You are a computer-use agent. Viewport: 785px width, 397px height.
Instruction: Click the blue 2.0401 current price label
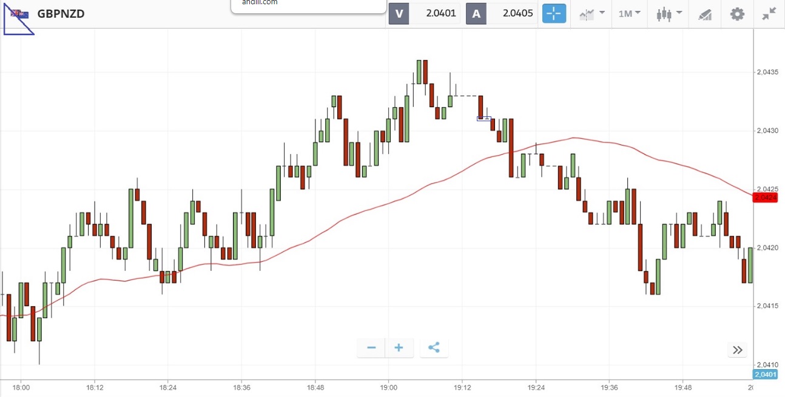tap(765, 374)
